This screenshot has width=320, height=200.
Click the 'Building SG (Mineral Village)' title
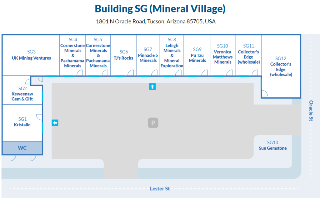coord(160,9)
